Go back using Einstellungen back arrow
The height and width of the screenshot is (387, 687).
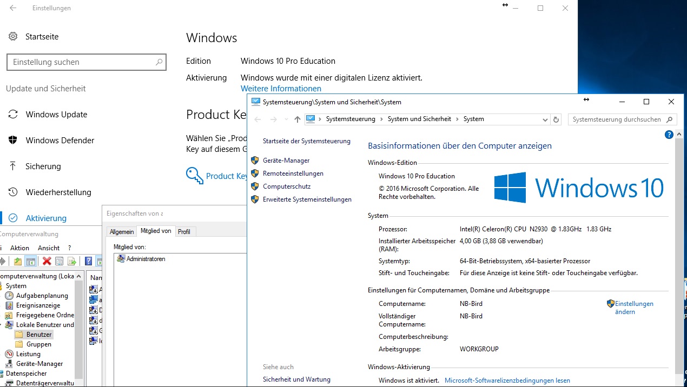(x=13, y=8)
